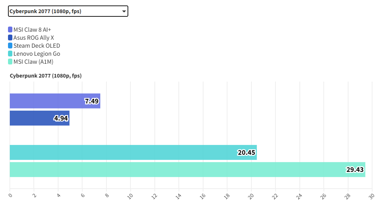
Task: Click Steam Deck OLED legend color swatch
Action: click(x=10, y=46)
